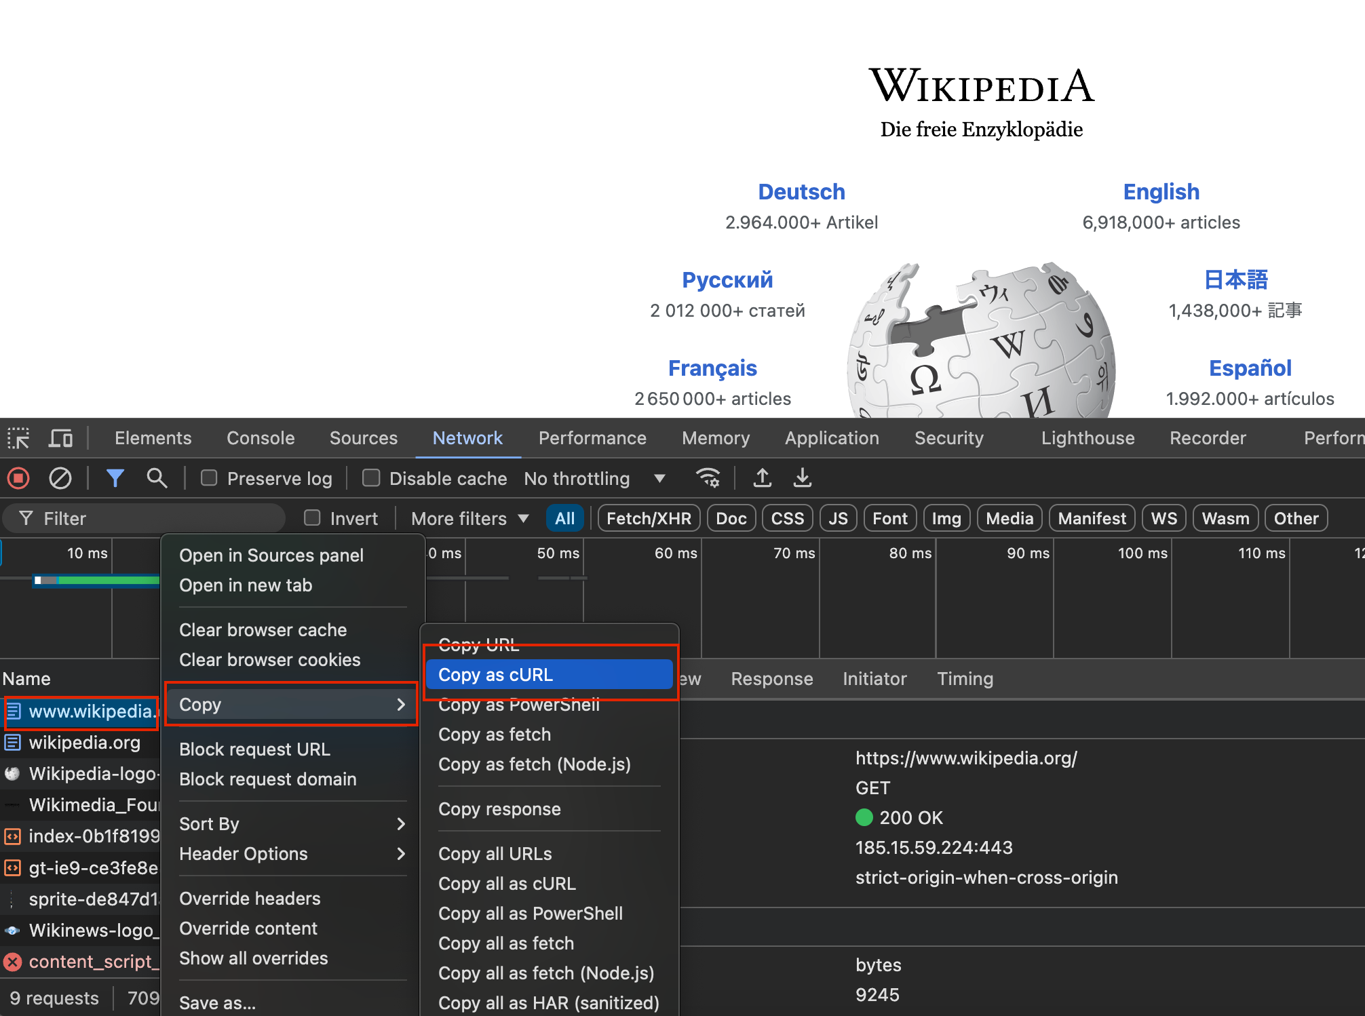This screenshot has height=1016, width=1365.
Task: Open the Timing details tab
Action: click(x=965, y=679)
